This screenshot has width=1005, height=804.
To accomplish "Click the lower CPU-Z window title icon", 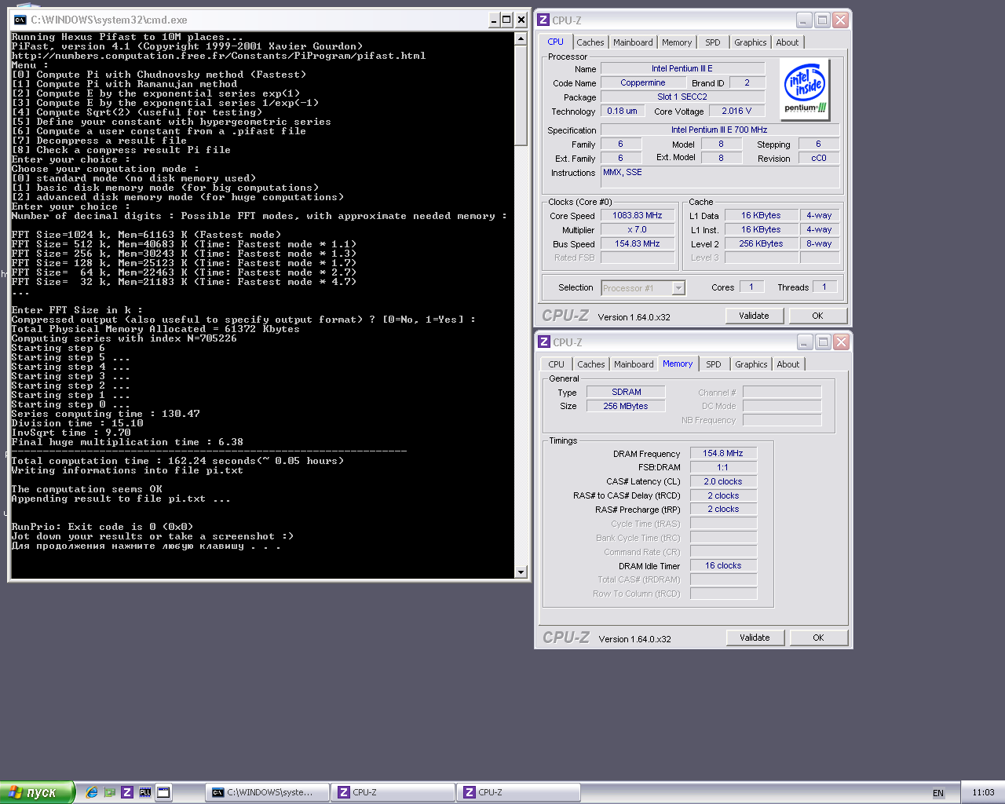I will [543, 342].
